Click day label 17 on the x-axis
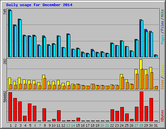This screenshot has height=129, width=166. pos(88,125)
